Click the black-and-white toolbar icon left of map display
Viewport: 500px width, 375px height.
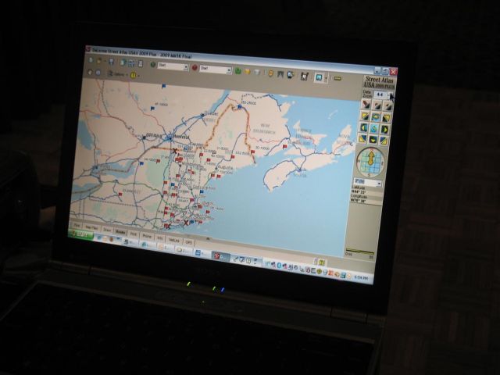coord(305,77)
